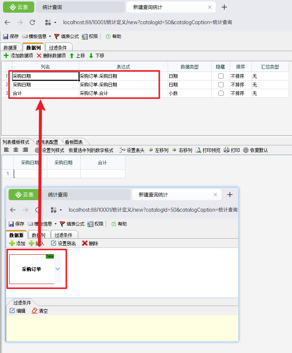Switch to the 统计查询 browser tab in the lower window
Image resolution: width=292 pixels, height=353 pixels.
coord(86,195)
